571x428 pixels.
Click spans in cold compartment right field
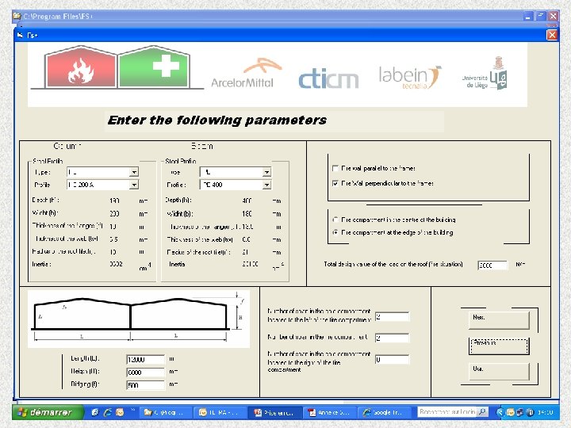click(393, 360)
